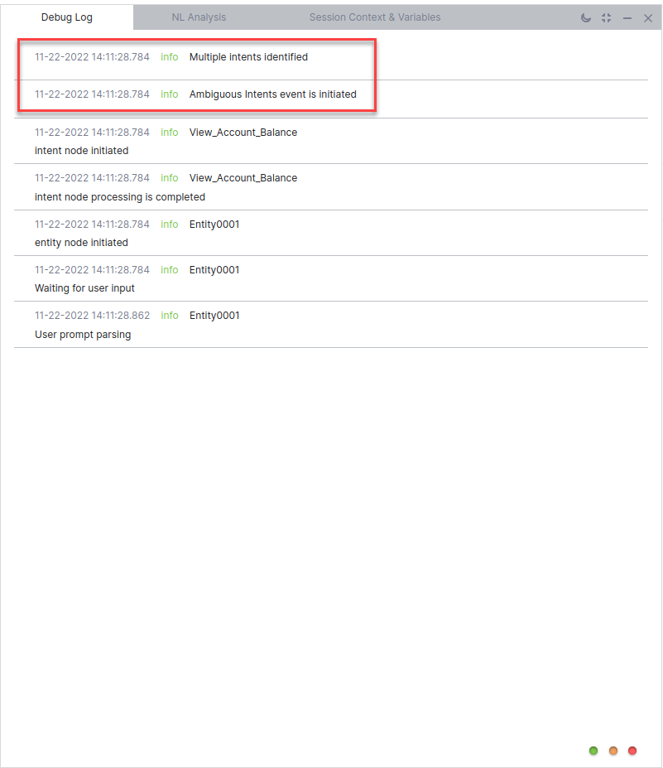Select the 'Waiting for user input' entry
The image size is (663, 768).
coord(84,288)
